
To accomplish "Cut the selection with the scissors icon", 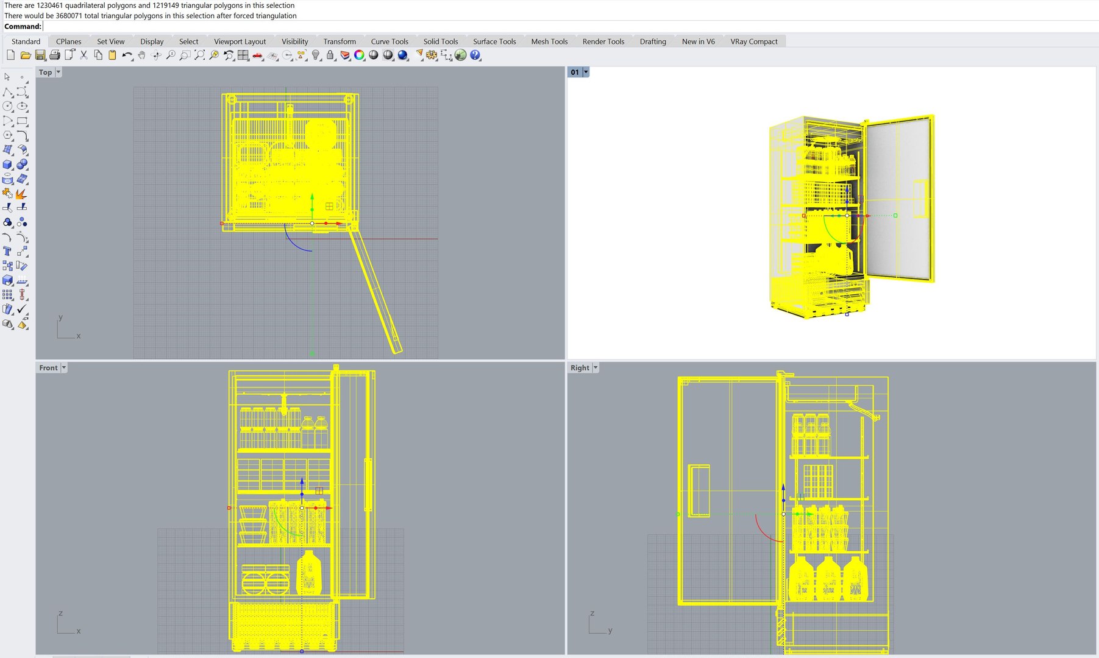I will (x=84, y=55).
